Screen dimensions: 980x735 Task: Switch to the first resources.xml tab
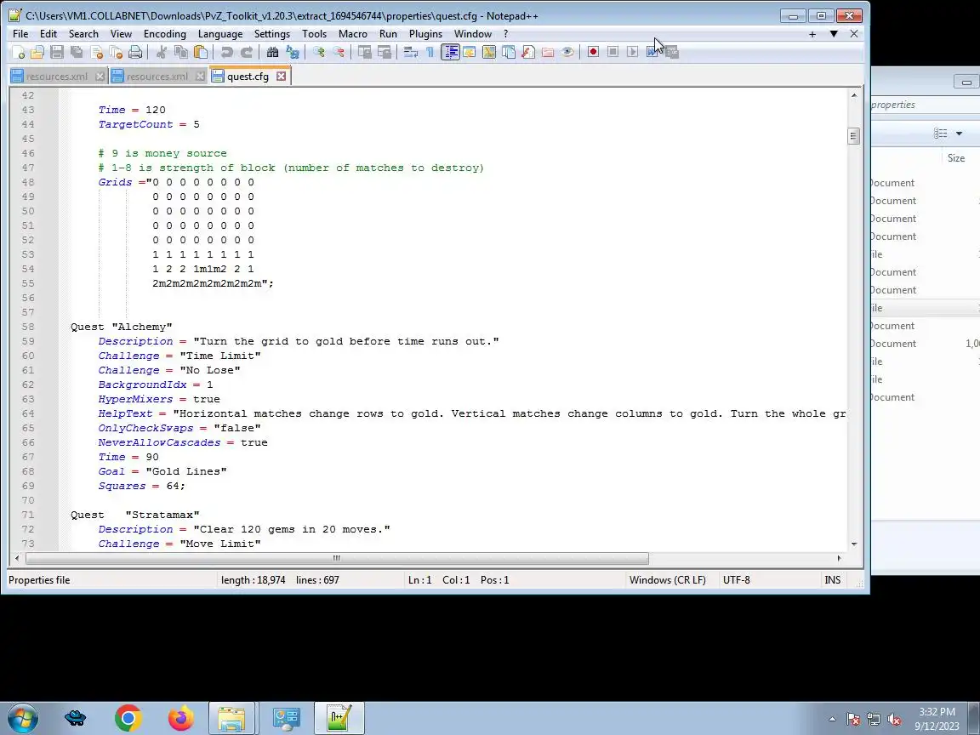click(56, 77)
